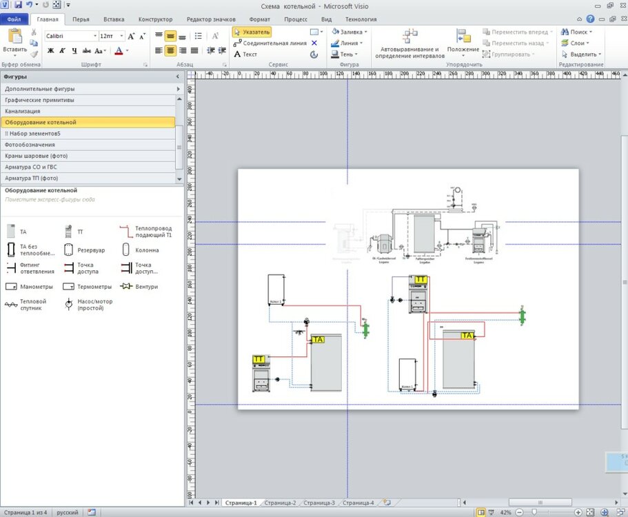Screen dimensions: 628x517
Task: Toggle italic К formatting
Action: pos(62,50)
